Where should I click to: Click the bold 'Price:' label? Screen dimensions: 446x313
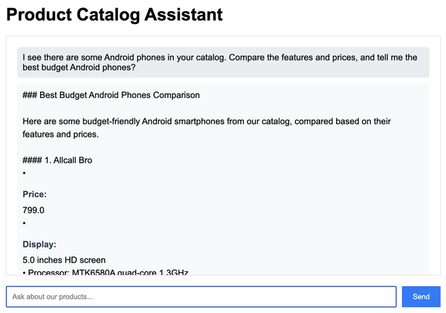click(x=35, y=194)
